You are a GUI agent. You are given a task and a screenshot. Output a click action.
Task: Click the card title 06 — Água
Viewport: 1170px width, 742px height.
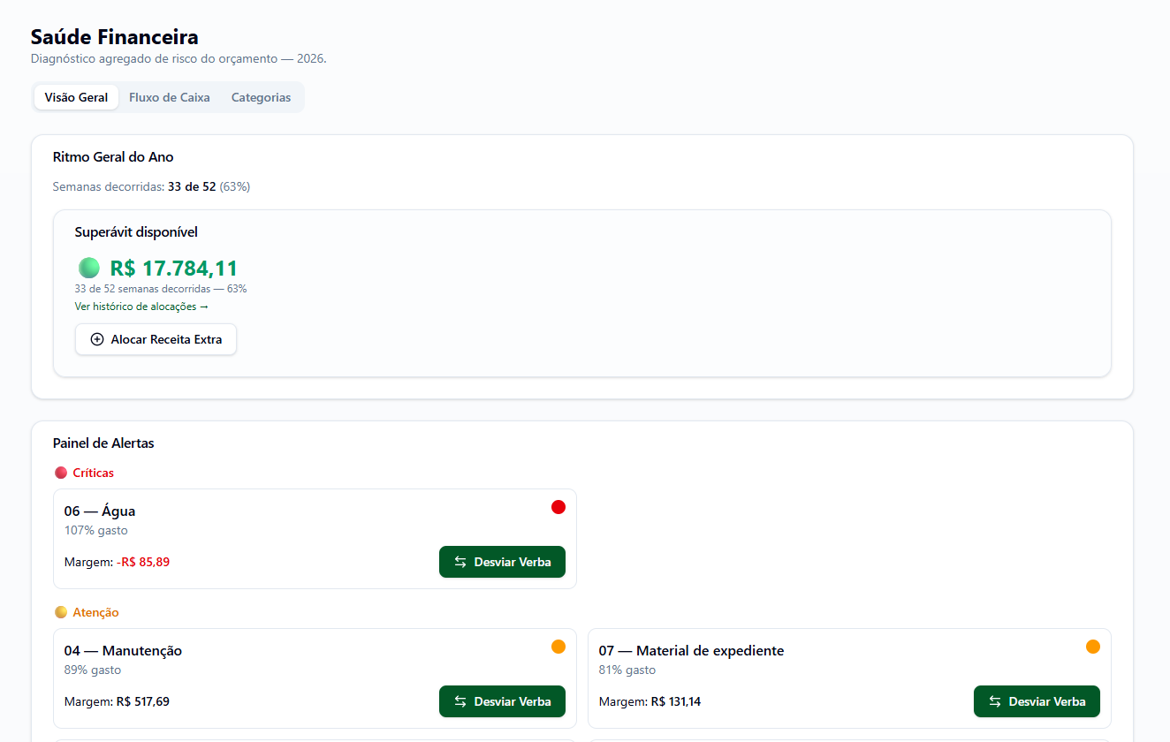tap(100, 511)
